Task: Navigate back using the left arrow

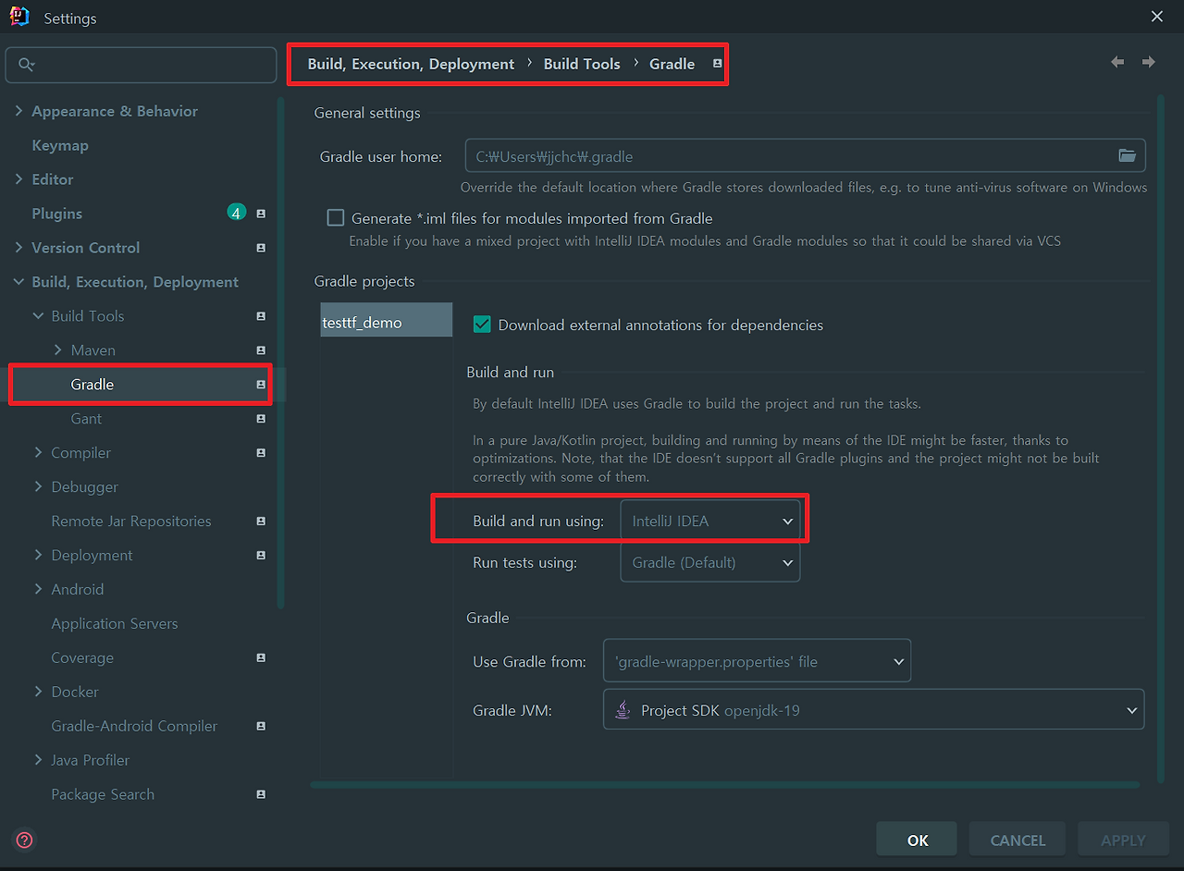Action: click(1116, 61)
